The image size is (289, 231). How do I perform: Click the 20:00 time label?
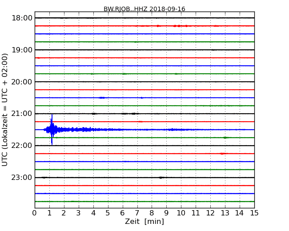[22, 82]
